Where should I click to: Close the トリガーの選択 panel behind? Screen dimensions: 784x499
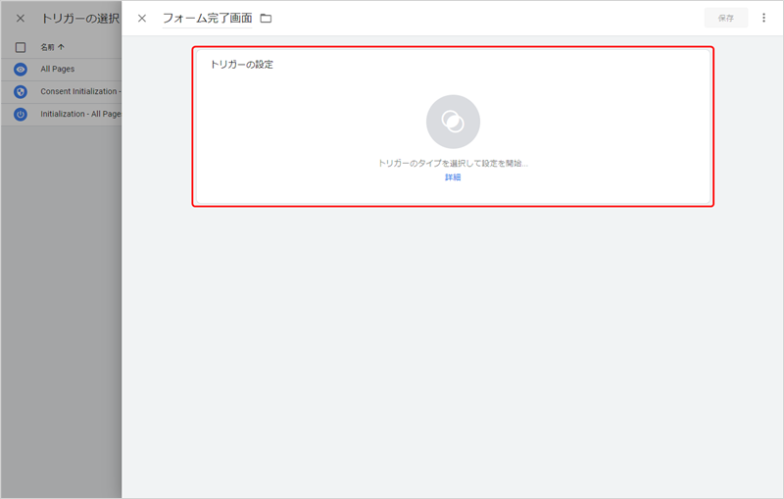[21, 19]
